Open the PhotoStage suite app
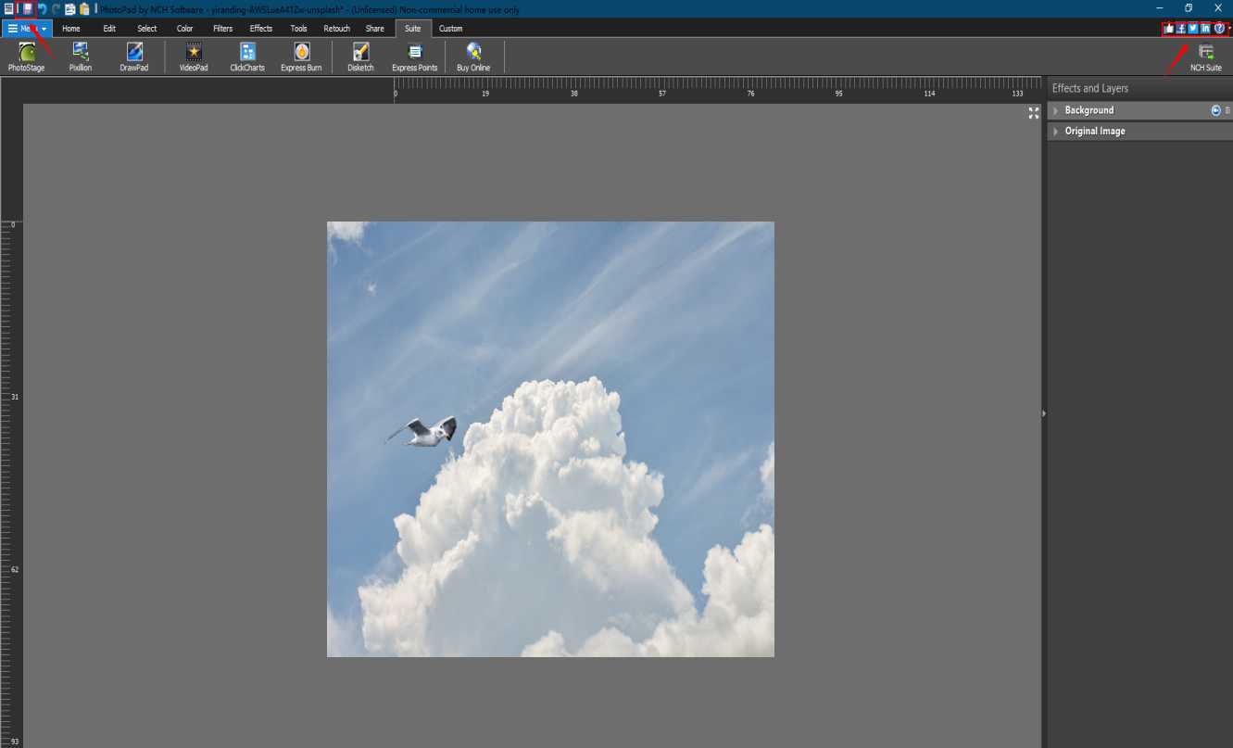Screen dimensions: 1233x748 26,57
